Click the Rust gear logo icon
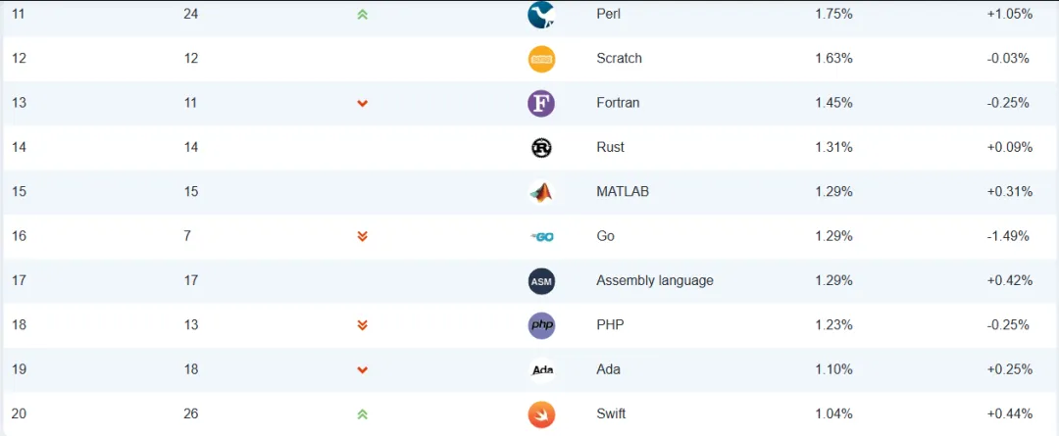The width and height of the screenshot is (1059, 436). [x=541, y=148]
